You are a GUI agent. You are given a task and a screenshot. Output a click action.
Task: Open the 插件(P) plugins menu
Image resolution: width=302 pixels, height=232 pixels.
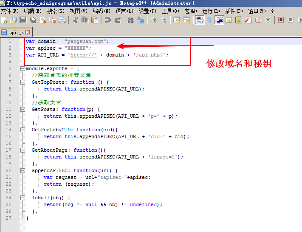pyautogui.click(x=234, y=11)
